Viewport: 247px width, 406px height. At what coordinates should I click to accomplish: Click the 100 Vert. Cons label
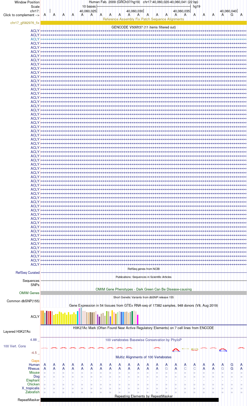click(x=15, y=346)
